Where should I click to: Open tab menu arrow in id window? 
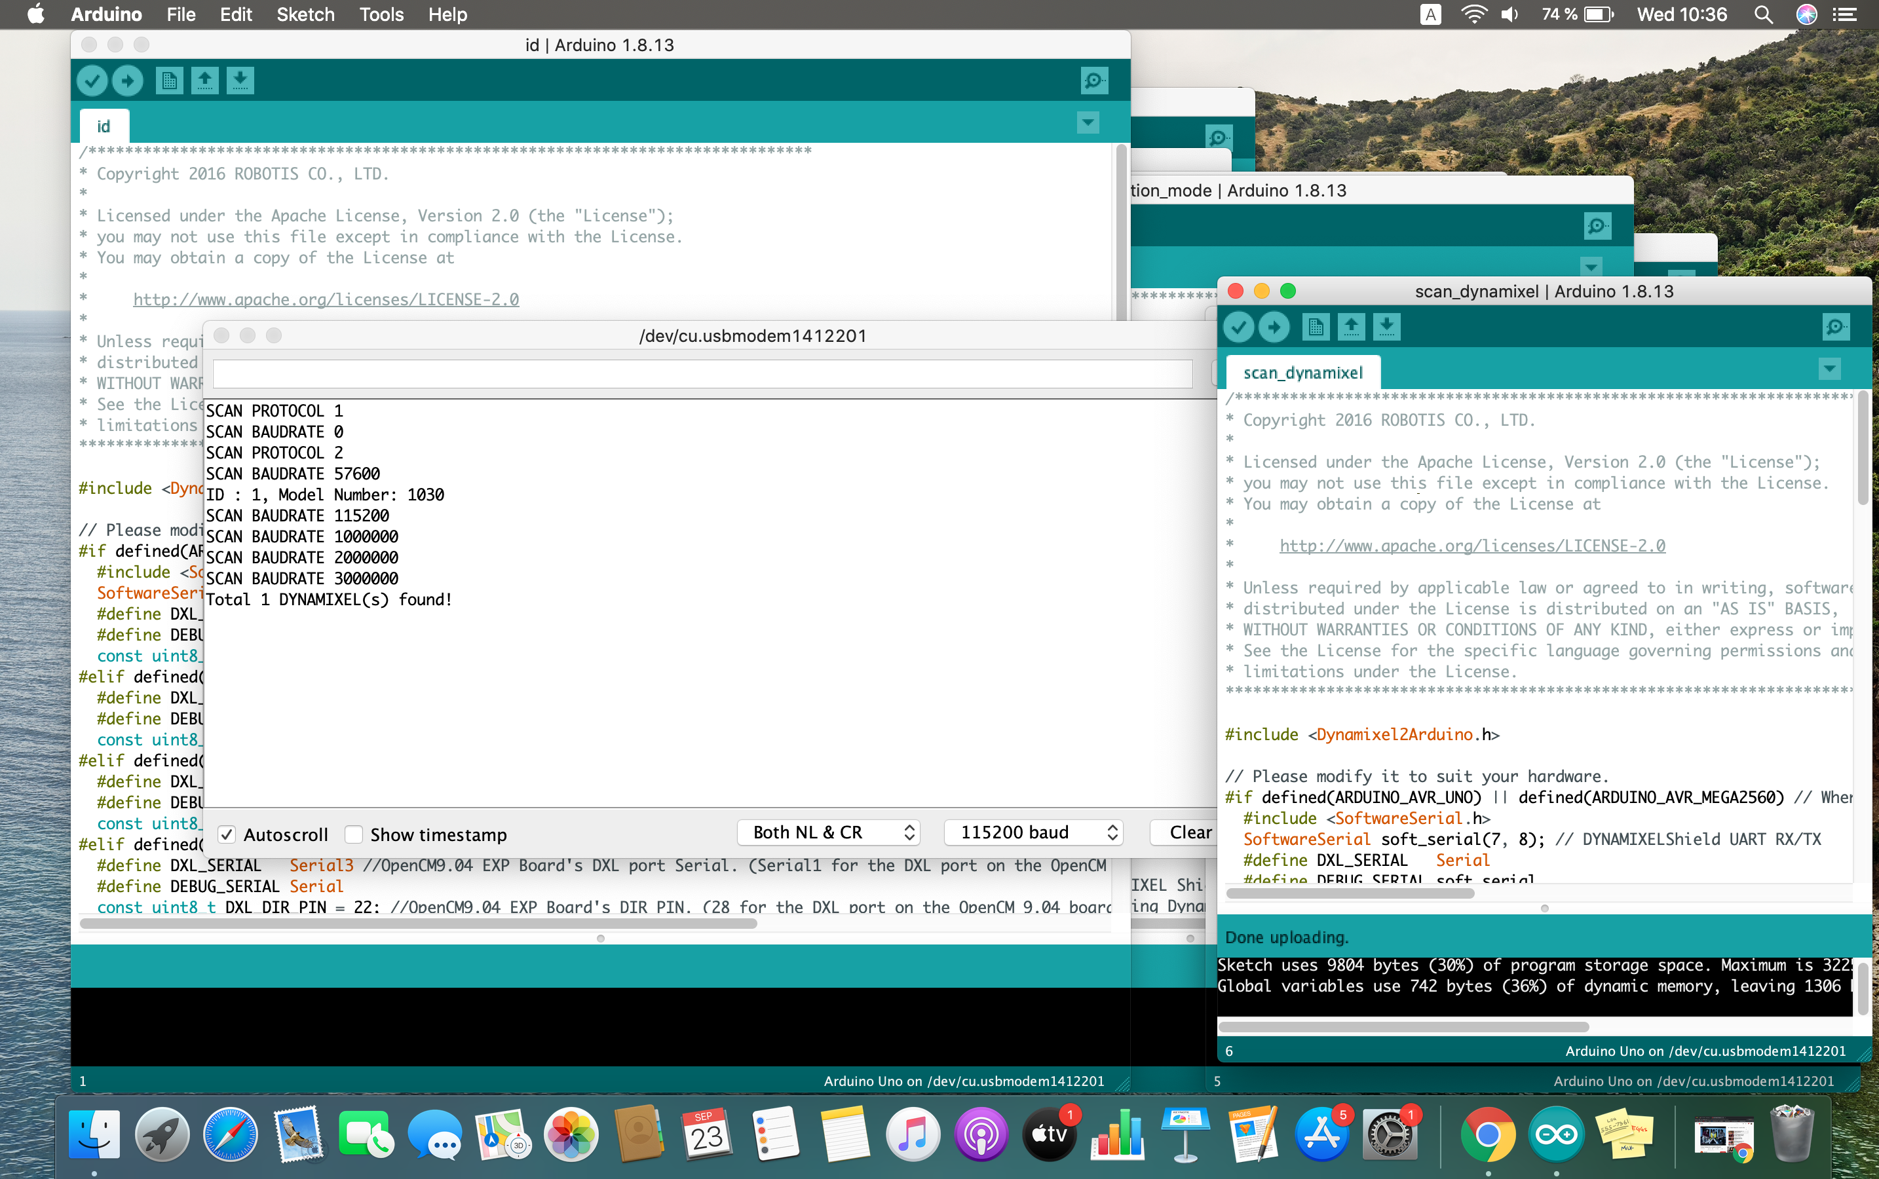click(x=1088, y=122)
